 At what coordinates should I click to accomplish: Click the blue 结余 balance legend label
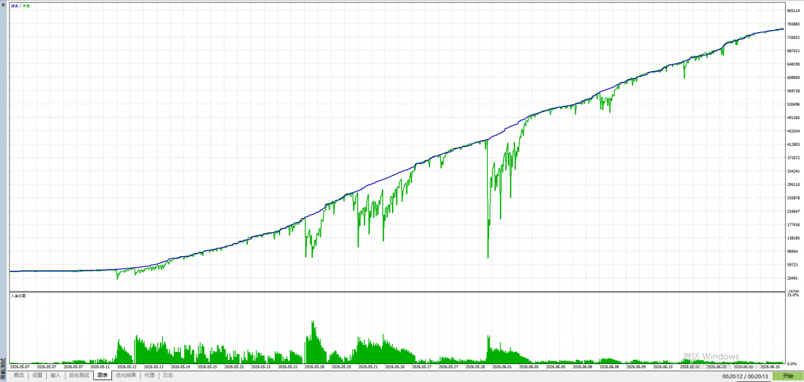tap(14, 6)
